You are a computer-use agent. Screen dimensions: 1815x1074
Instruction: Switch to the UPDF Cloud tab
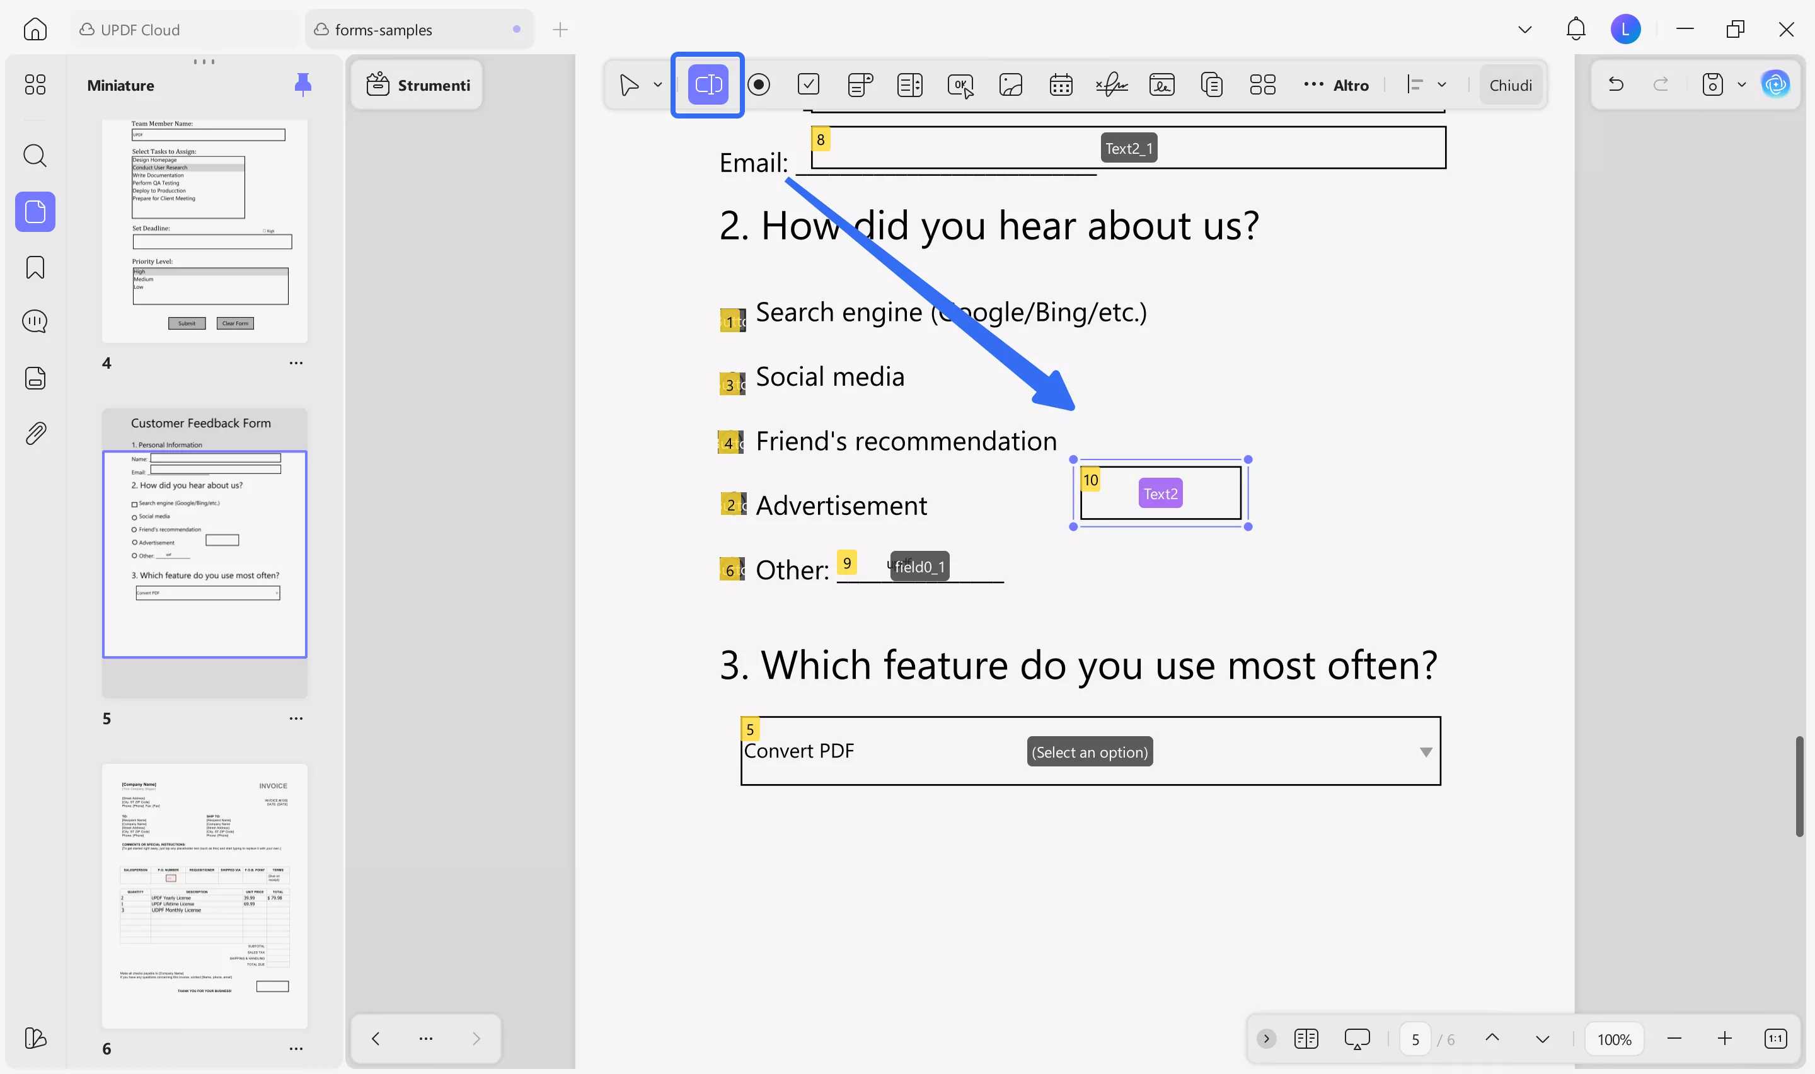[x=140, y=30]
